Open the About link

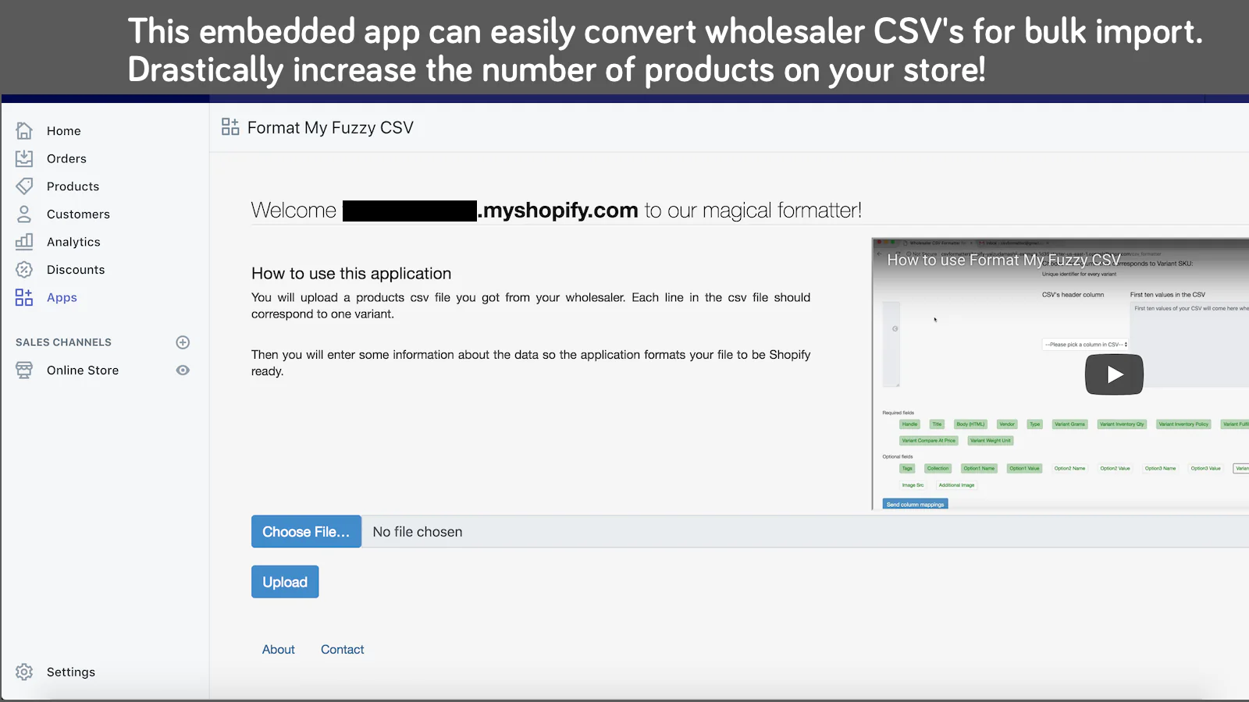(x=279, y=650)
